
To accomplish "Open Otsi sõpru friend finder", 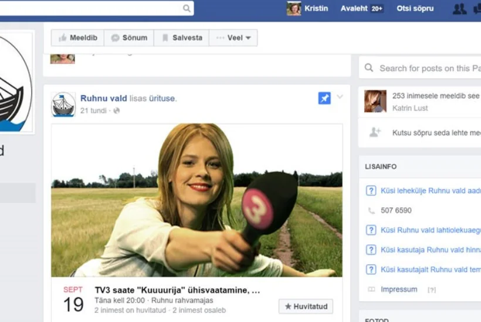I will (415, 8).
